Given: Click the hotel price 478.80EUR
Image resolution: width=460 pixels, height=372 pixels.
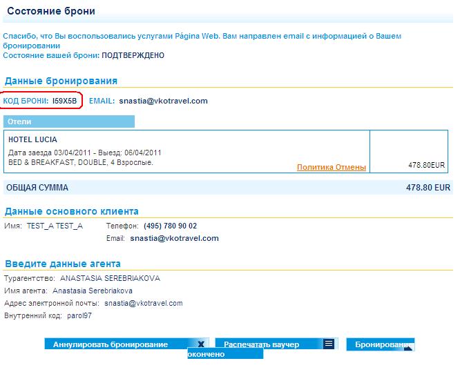Looking at the screenshot, I should [x=427, y=165].
